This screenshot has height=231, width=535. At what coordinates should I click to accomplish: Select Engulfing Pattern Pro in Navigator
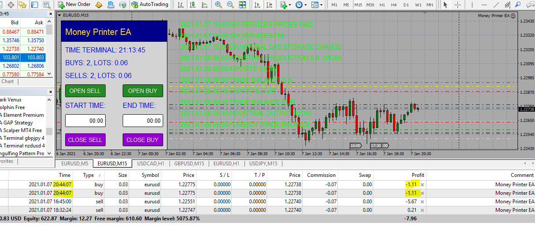coord(22,153)
